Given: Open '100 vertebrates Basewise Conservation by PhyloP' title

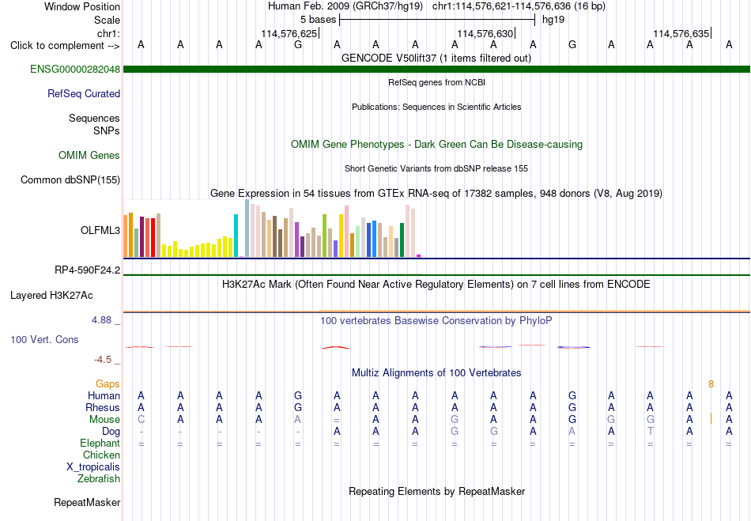Looking at the screenshot, I should coord(436,321).
